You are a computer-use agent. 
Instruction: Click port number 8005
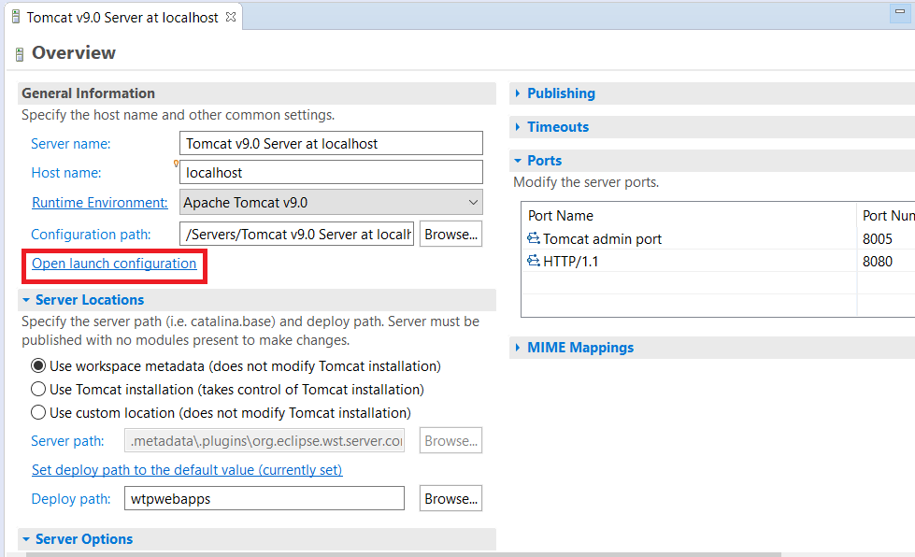click(x=877, y=238)
